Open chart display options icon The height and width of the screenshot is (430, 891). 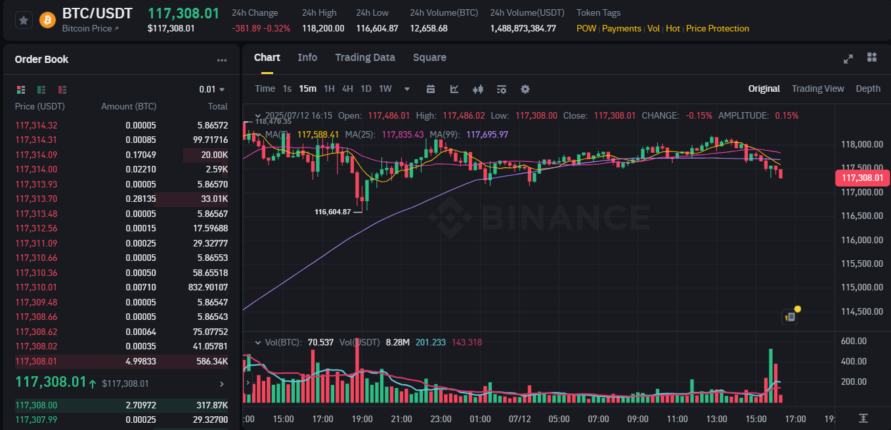point(502,89)
